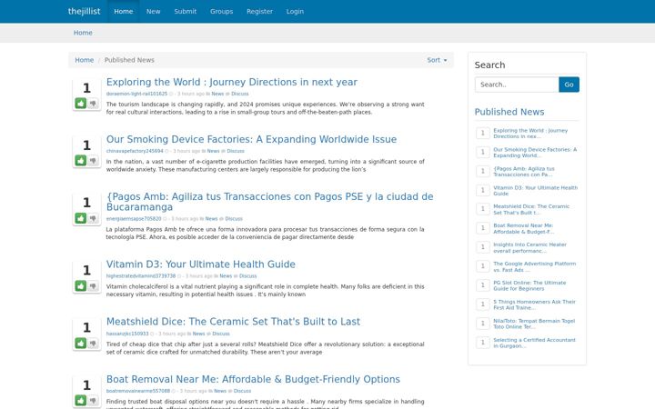Open the Published News sidebar heading
655x409 pixels.
tap(509, 112)
